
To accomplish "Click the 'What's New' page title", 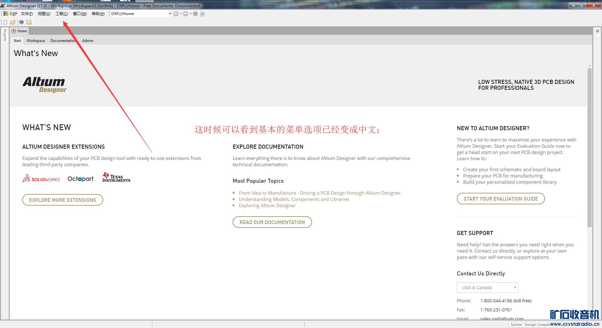I will coord(36,53).
